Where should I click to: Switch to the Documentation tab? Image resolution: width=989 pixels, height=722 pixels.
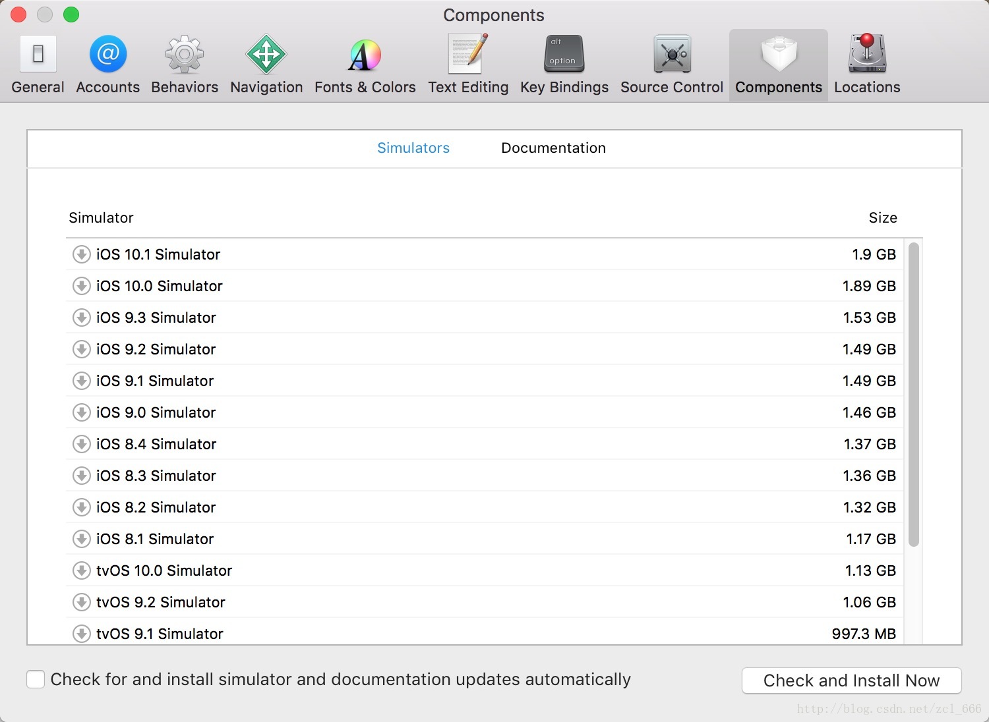pyautogui.click(x=553, y=148)
